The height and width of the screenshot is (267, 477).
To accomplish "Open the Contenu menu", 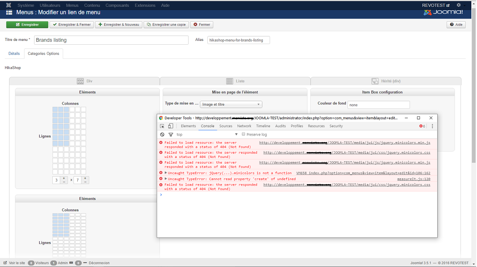I will pyautogui.click(x=92, y=5).
